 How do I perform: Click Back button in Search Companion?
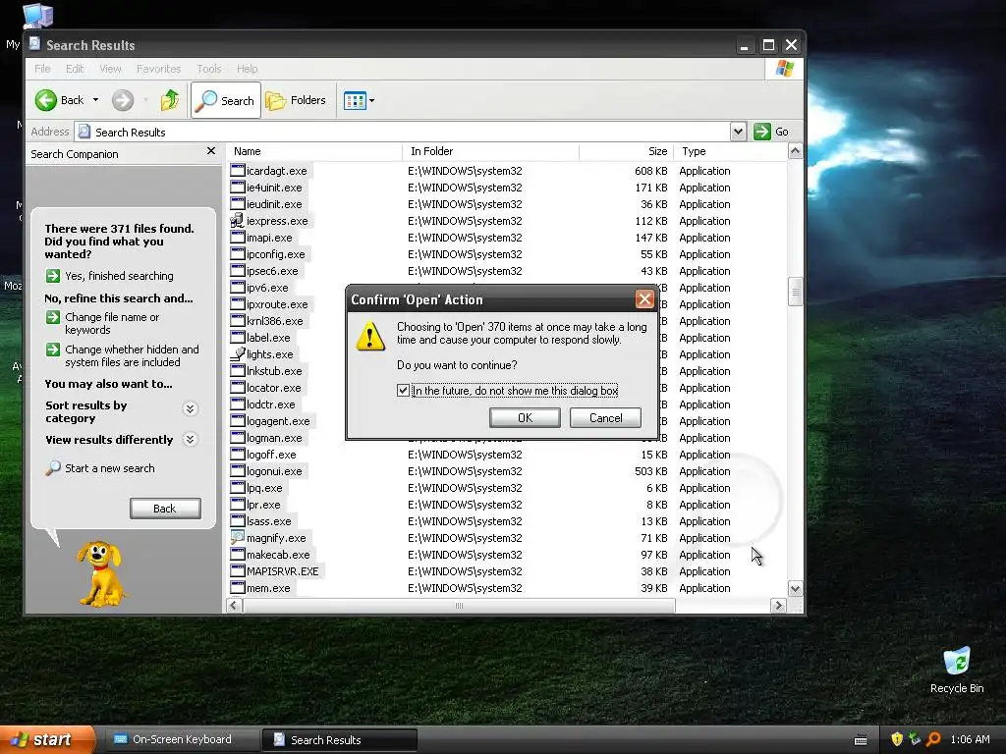[x=165, y=509]
